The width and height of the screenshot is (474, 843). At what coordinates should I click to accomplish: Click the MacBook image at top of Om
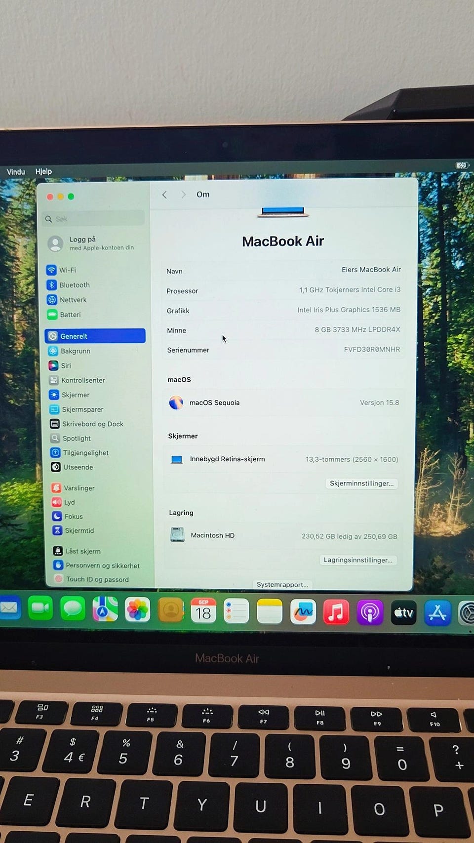click(x=283, y=212)
